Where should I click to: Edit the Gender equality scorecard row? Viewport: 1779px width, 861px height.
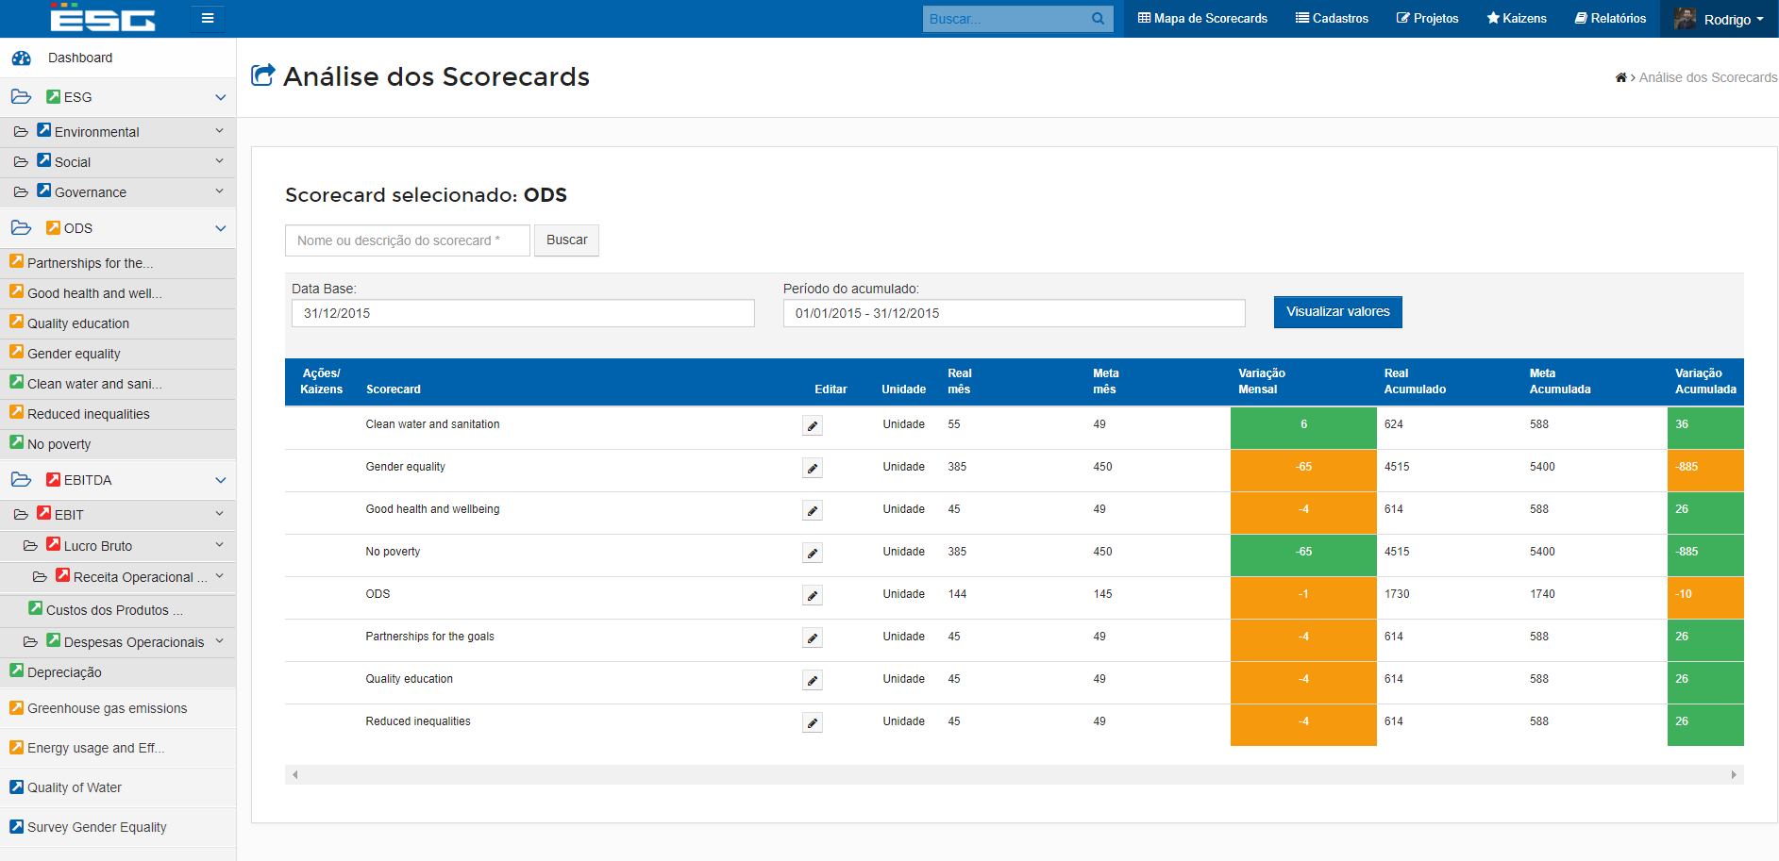click(813, 468)
